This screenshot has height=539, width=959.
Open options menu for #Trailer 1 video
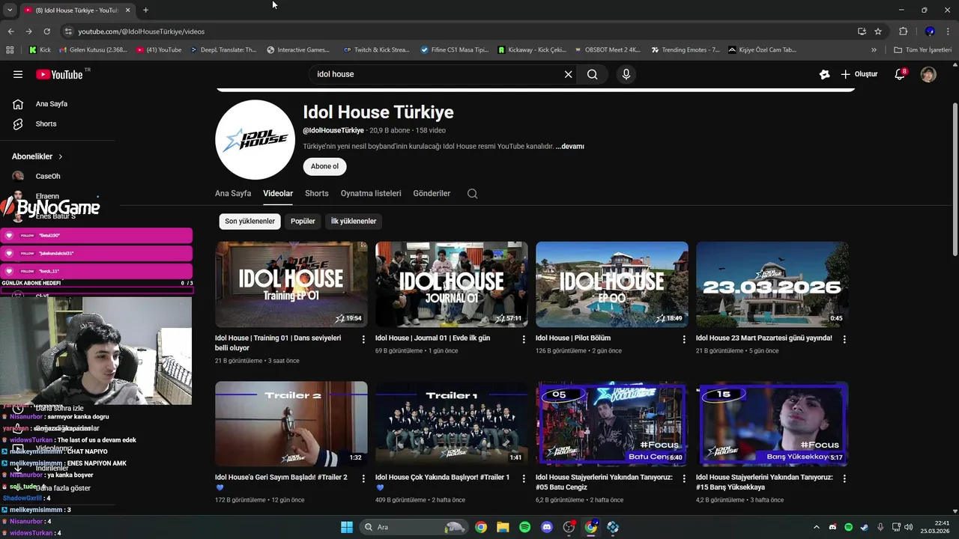(524, 478)
